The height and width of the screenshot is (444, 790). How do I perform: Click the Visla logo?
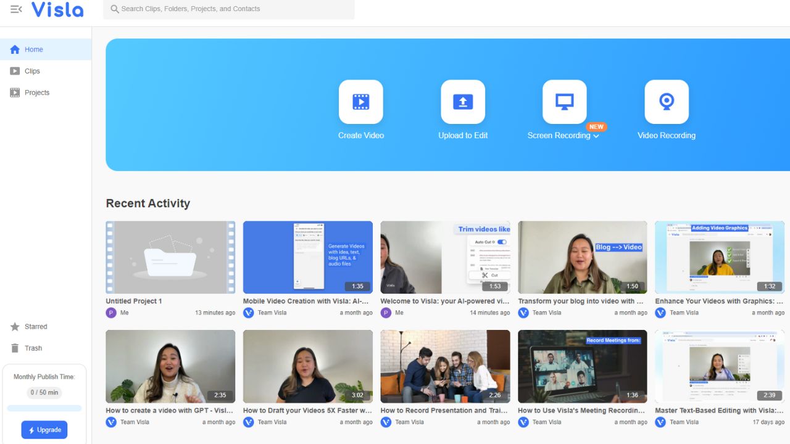pyautogui.click(x=57, y=9)
